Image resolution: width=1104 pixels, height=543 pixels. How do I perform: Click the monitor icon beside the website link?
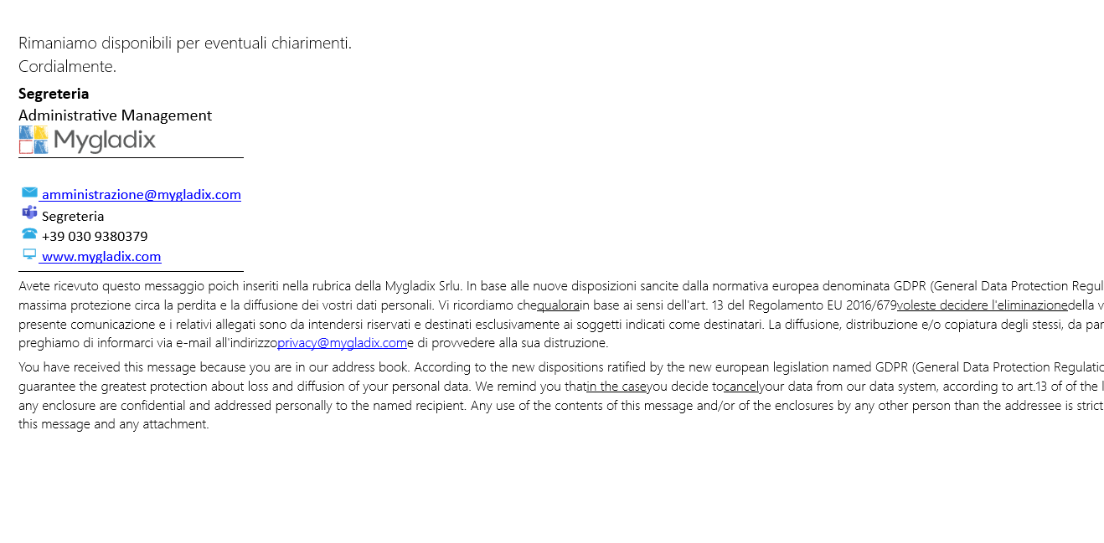(x=29, y=254)
